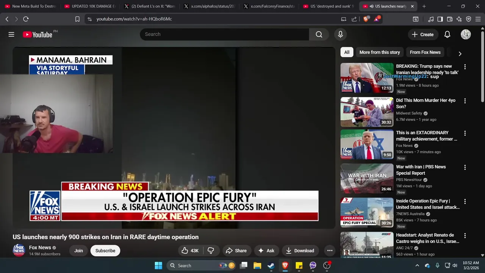The height and width of the screenshot is (273, 485).
Task: Play the 'War with Iran' PBS thumbnail
Action: point(367,178)
